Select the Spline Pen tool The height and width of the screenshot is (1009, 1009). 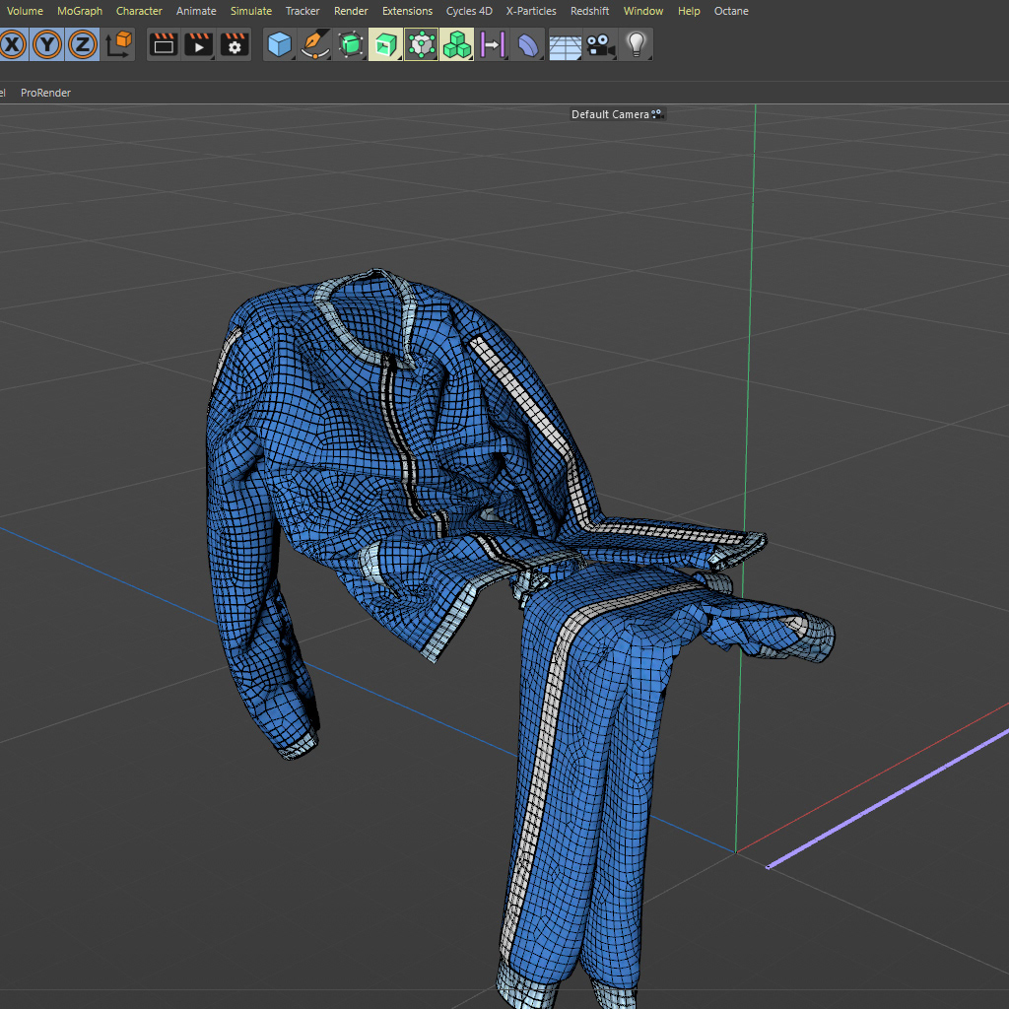(314, 44)
